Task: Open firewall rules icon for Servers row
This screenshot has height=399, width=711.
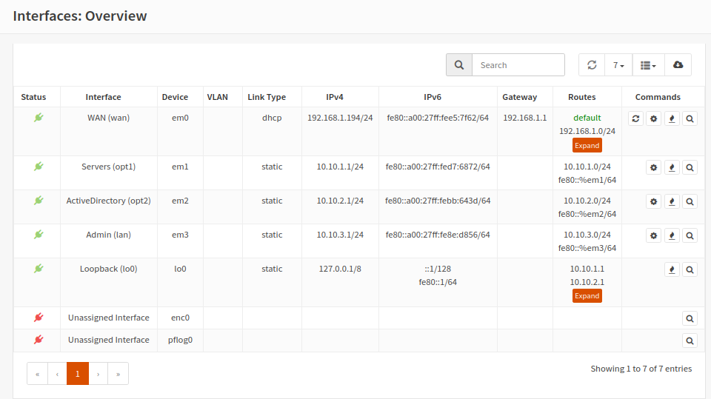Action: point(672,167)
